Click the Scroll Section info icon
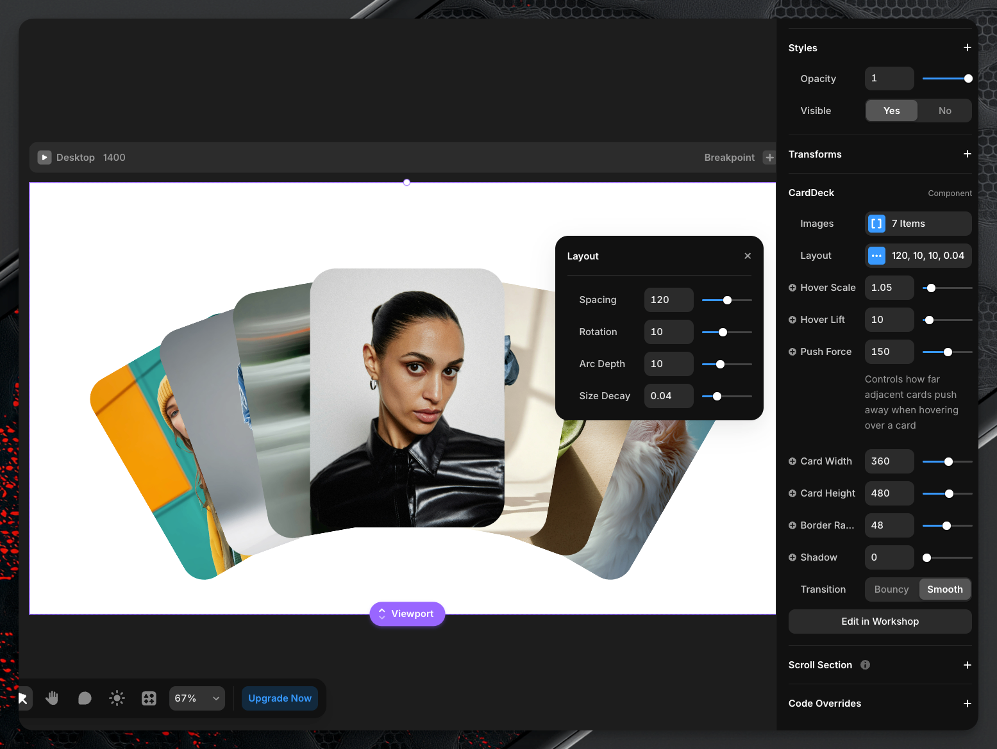 (x=865, y=665)
